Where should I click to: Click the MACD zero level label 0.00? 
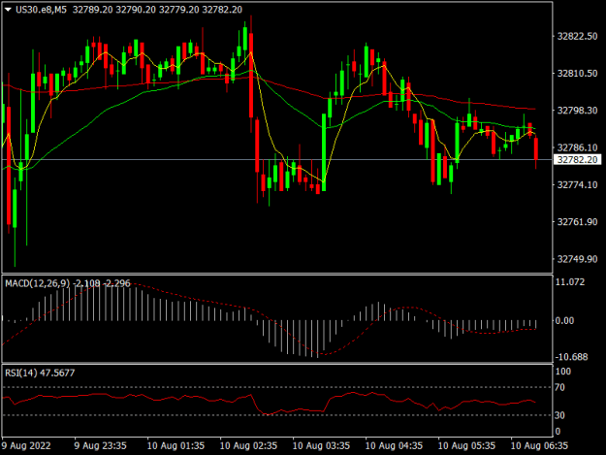(564, 321)
